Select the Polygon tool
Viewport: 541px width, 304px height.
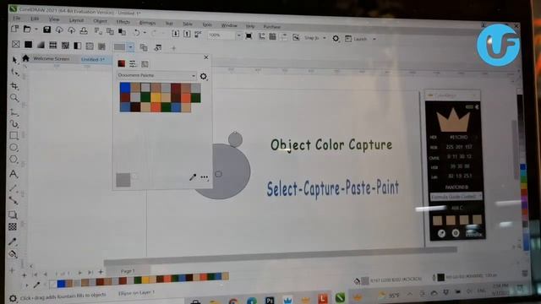pyautogui.click(x=14, y=160)
